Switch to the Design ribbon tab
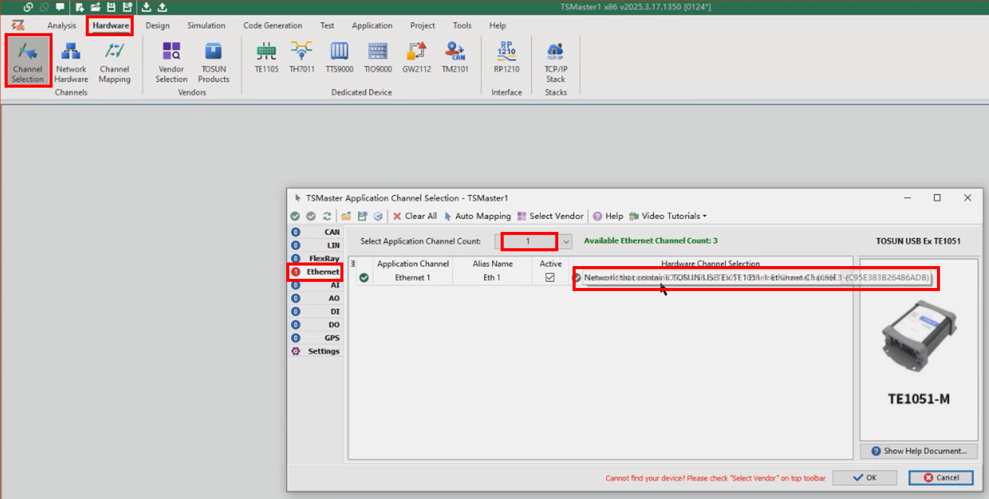The image size is (989, 499). [x=157, y=25]
